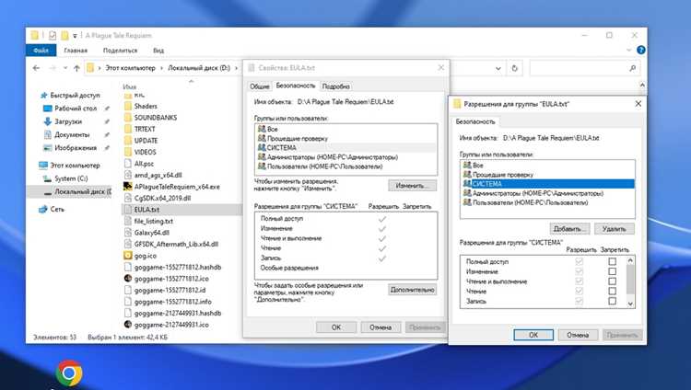Open the Вид ribbon tab

(158, 51)
